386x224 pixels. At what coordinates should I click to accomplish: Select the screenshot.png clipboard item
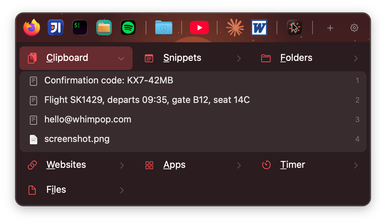(x=193, y=139)
